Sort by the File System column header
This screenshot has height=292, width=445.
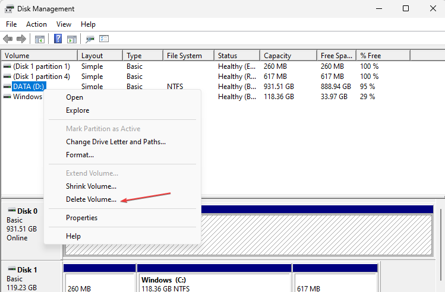tap(189, 56)
